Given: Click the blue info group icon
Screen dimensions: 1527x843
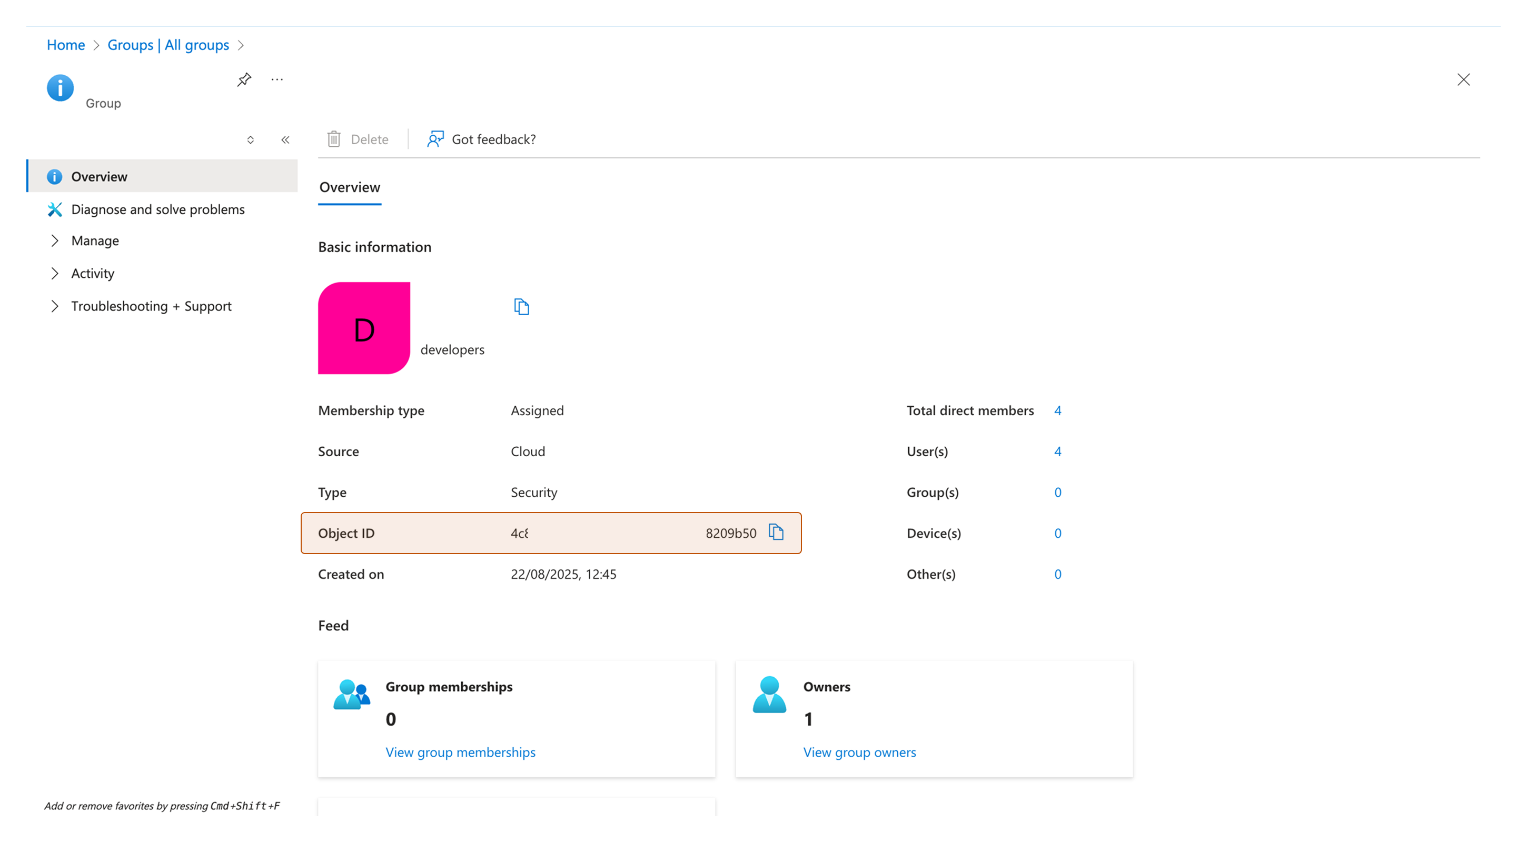Looking at the screenshot, I should click(x=60, y=88).
